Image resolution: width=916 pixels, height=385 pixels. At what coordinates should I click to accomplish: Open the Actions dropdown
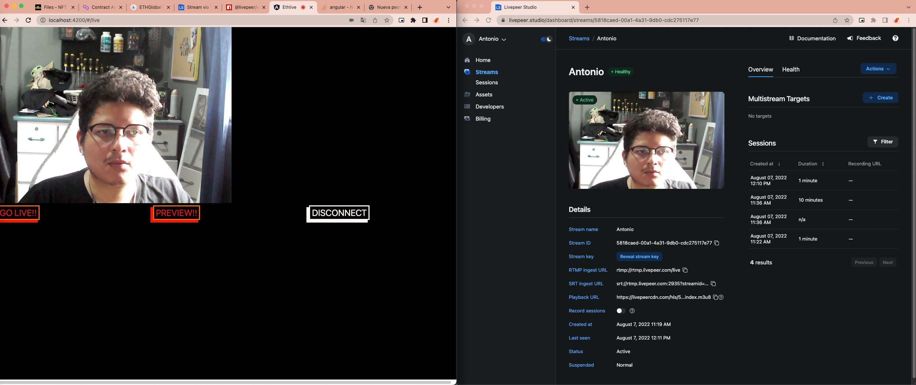tap(878, 69)
